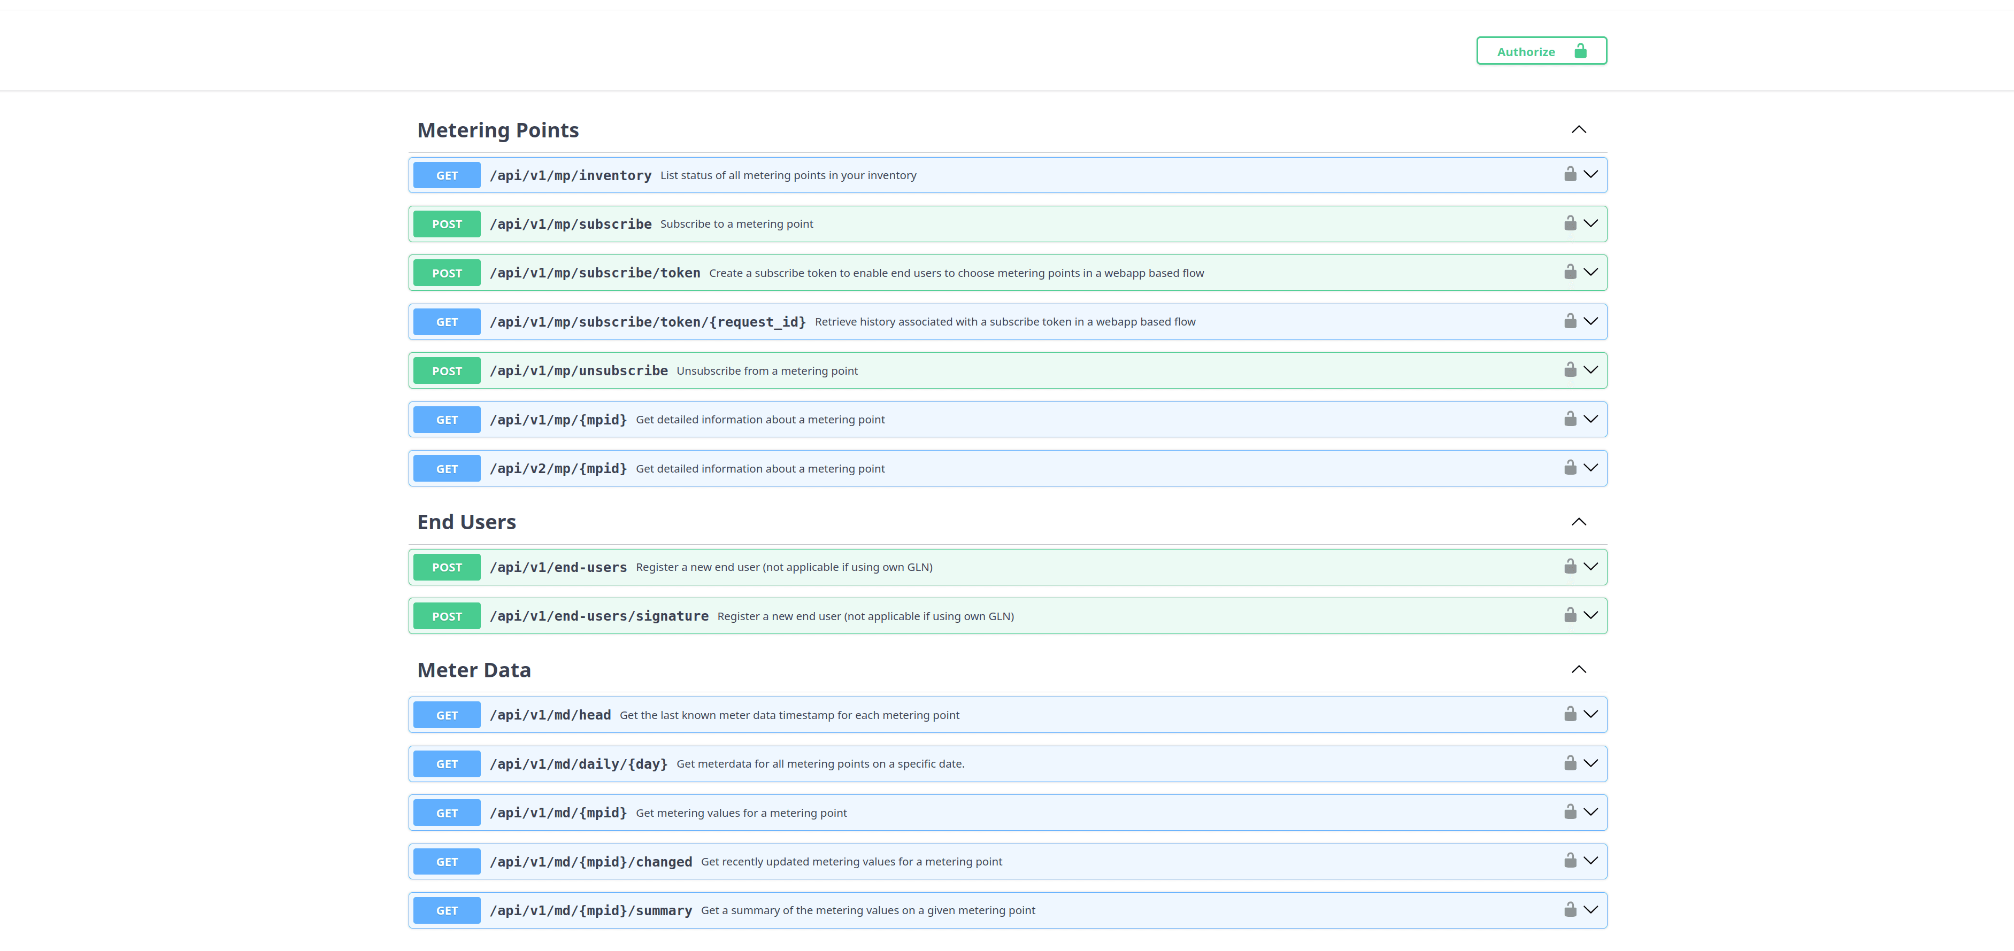Click the lock icon on /api/v1/mp/inventory
2014x951 pixels.
[1569, 174]
